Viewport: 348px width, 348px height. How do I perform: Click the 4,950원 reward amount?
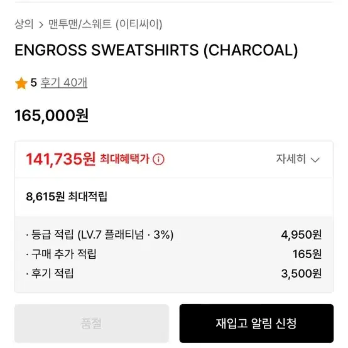(301, 235)
